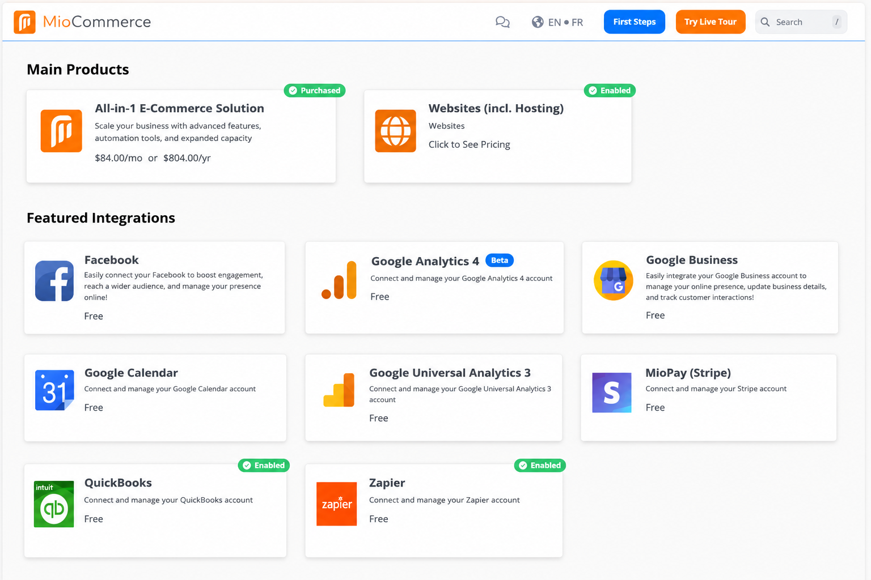Viewport: 871px width, 580px height.
Task: Click the MioPay Stripe icon
Action: click(x=612, y=393)
